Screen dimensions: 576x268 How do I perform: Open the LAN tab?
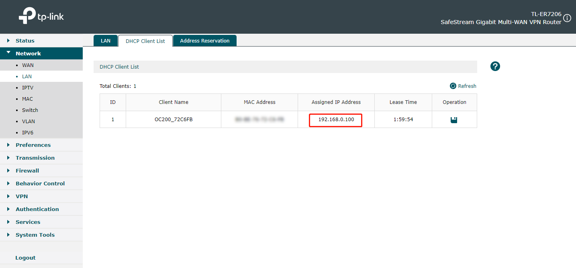105,41
